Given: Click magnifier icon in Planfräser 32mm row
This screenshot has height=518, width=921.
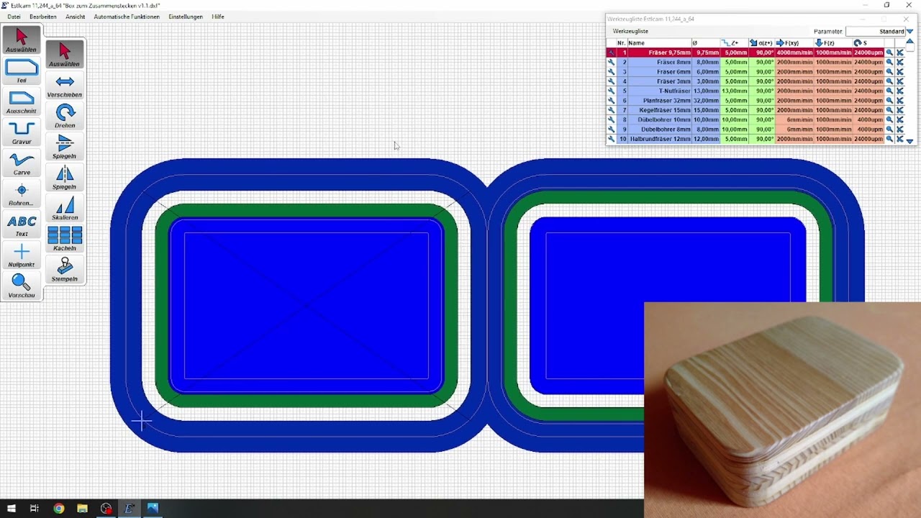Looking at the screenshot, I should coord(889,101).
